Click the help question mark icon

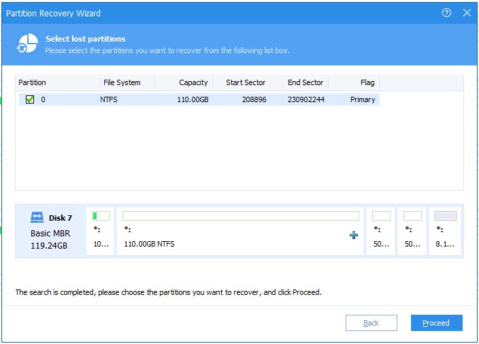click(446, 12)
